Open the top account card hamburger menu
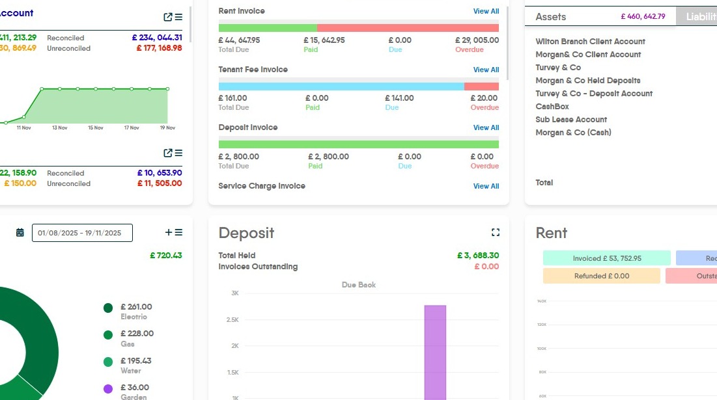Viewport: 717px width, 400px height. click(x=178, y=17)
